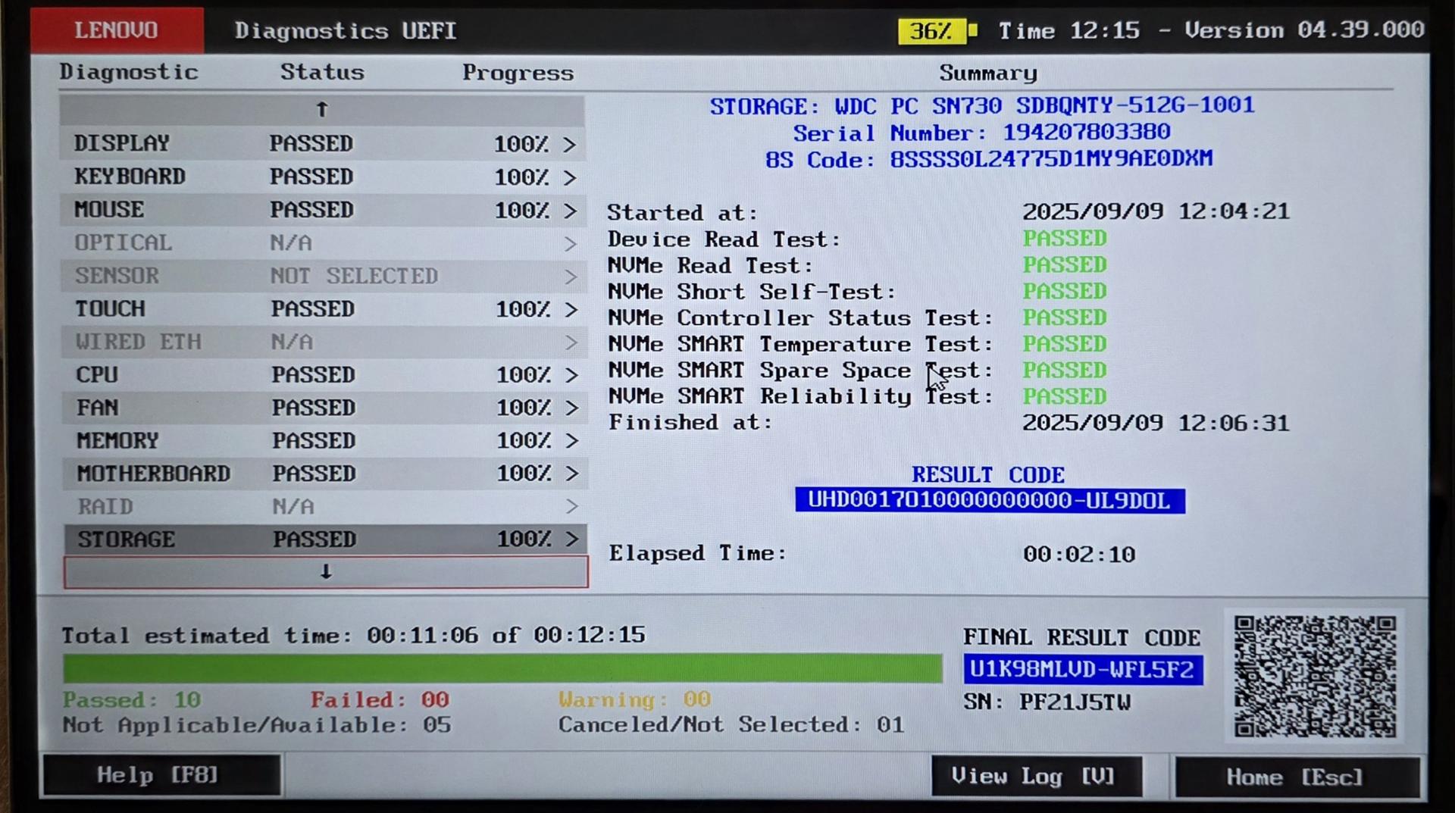Click the SN: PF21J5TW text
The width and height of the screenshot is (1455, 813).
coord(1047,702)
